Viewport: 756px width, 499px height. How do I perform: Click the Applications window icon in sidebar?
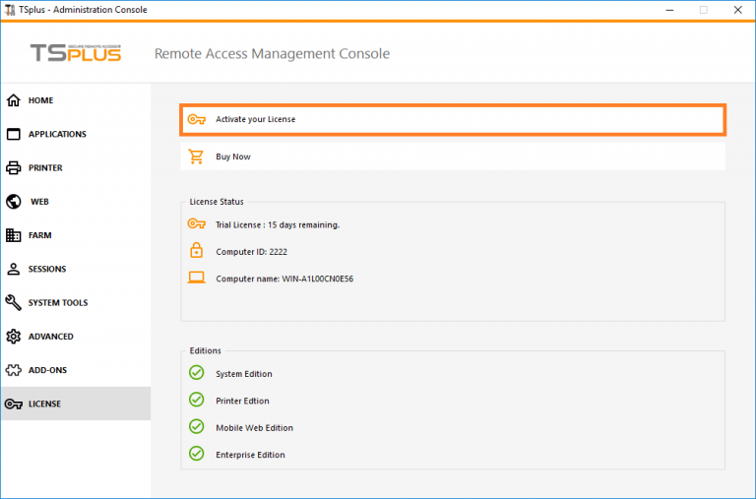(14, 134)
